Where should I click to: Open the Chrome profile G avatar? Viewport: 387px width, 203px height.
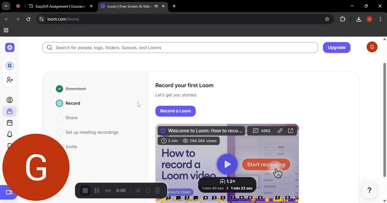click(369, 19)
